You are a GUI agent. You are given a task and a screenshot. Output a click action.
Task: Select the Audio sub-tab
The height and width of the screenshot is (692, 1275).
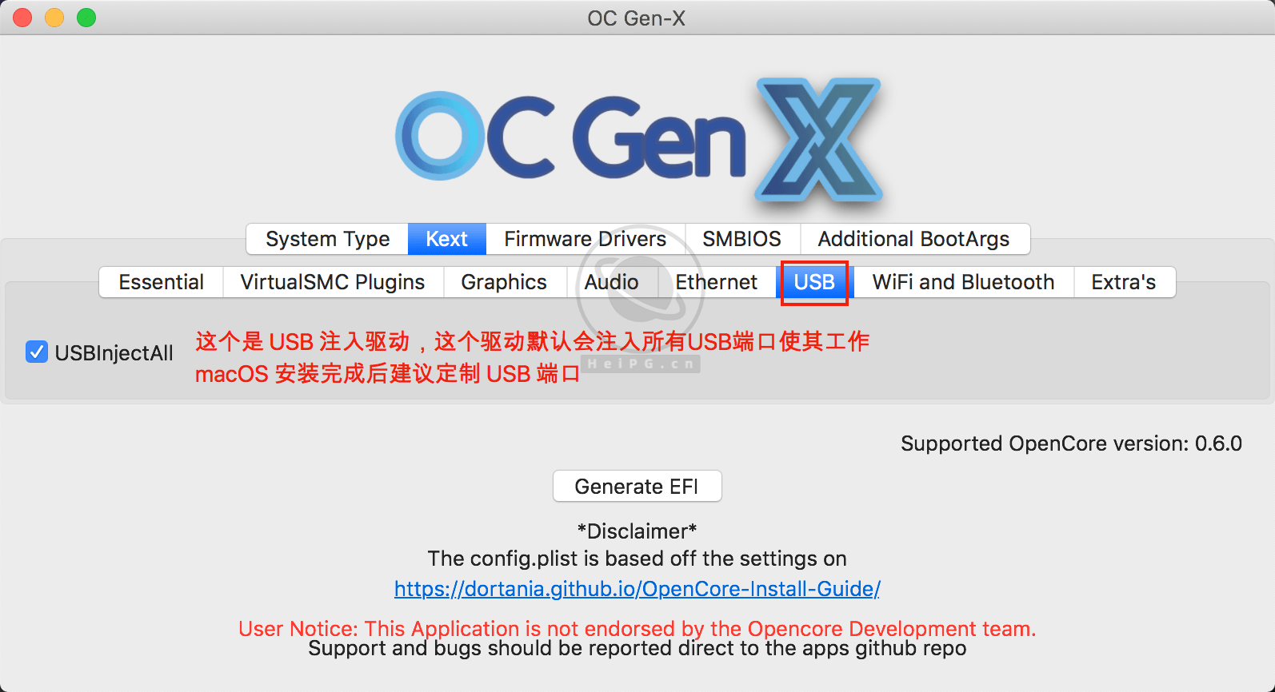click(x=611, y=282)
